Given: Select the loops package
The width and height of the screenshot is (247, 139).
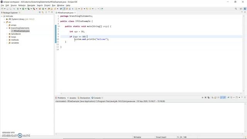Looking at the screenshot, I should pyautogui.click(x=14, y=37).
